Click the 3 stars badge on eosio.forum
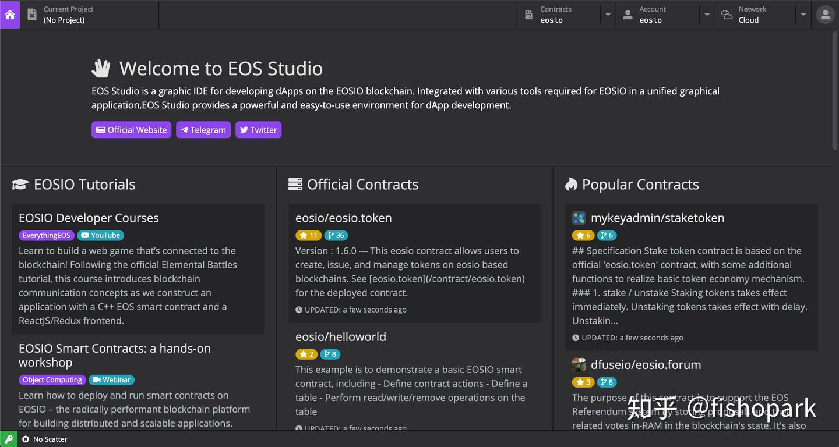839x447 pixels. [x=583, y=382]
